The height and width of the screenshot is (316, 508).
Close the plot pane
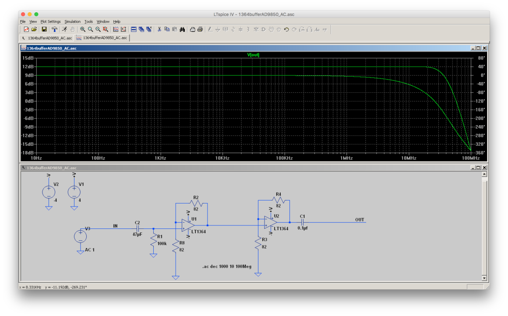pyautogui.click(x=484, y=48)
